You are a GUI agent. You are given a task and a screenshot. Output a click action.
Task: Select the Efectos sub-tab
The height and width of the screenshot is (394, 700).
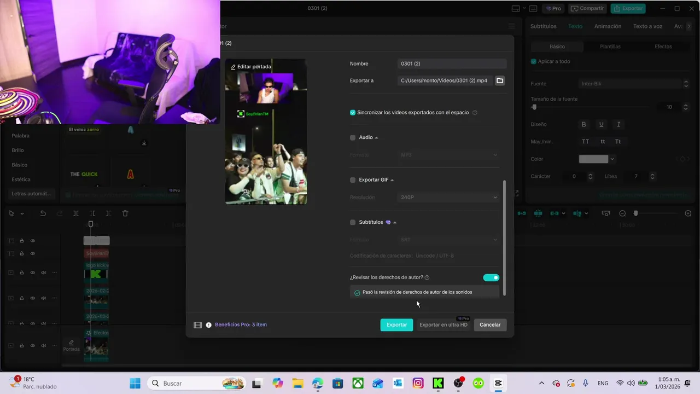663,47
